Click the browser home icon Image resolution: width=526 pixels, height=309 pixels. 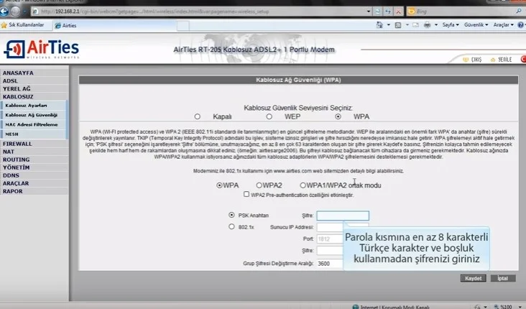(381, 24)
